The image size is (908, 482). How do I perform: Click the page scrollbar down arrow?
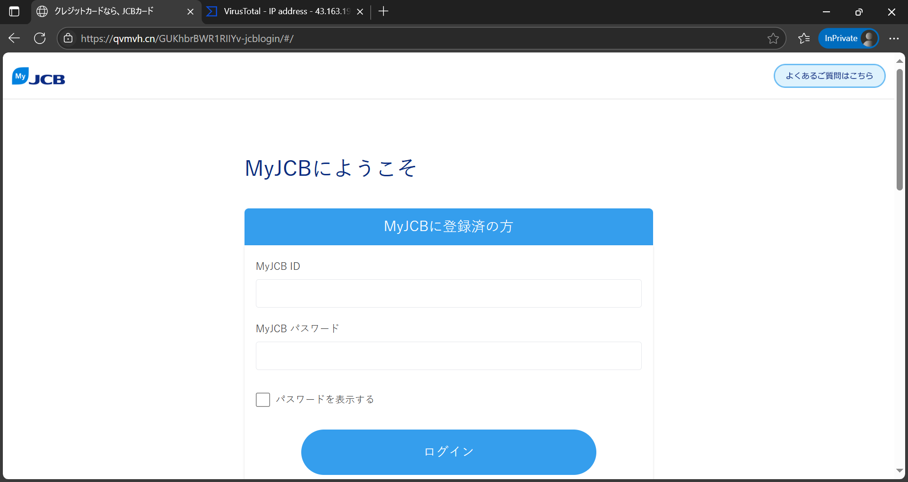point(899,471)
